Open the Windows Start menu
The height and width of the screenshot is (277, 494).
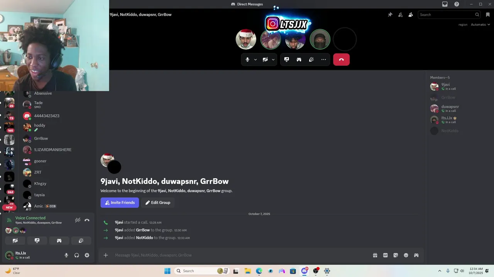[x=167, y=271]
